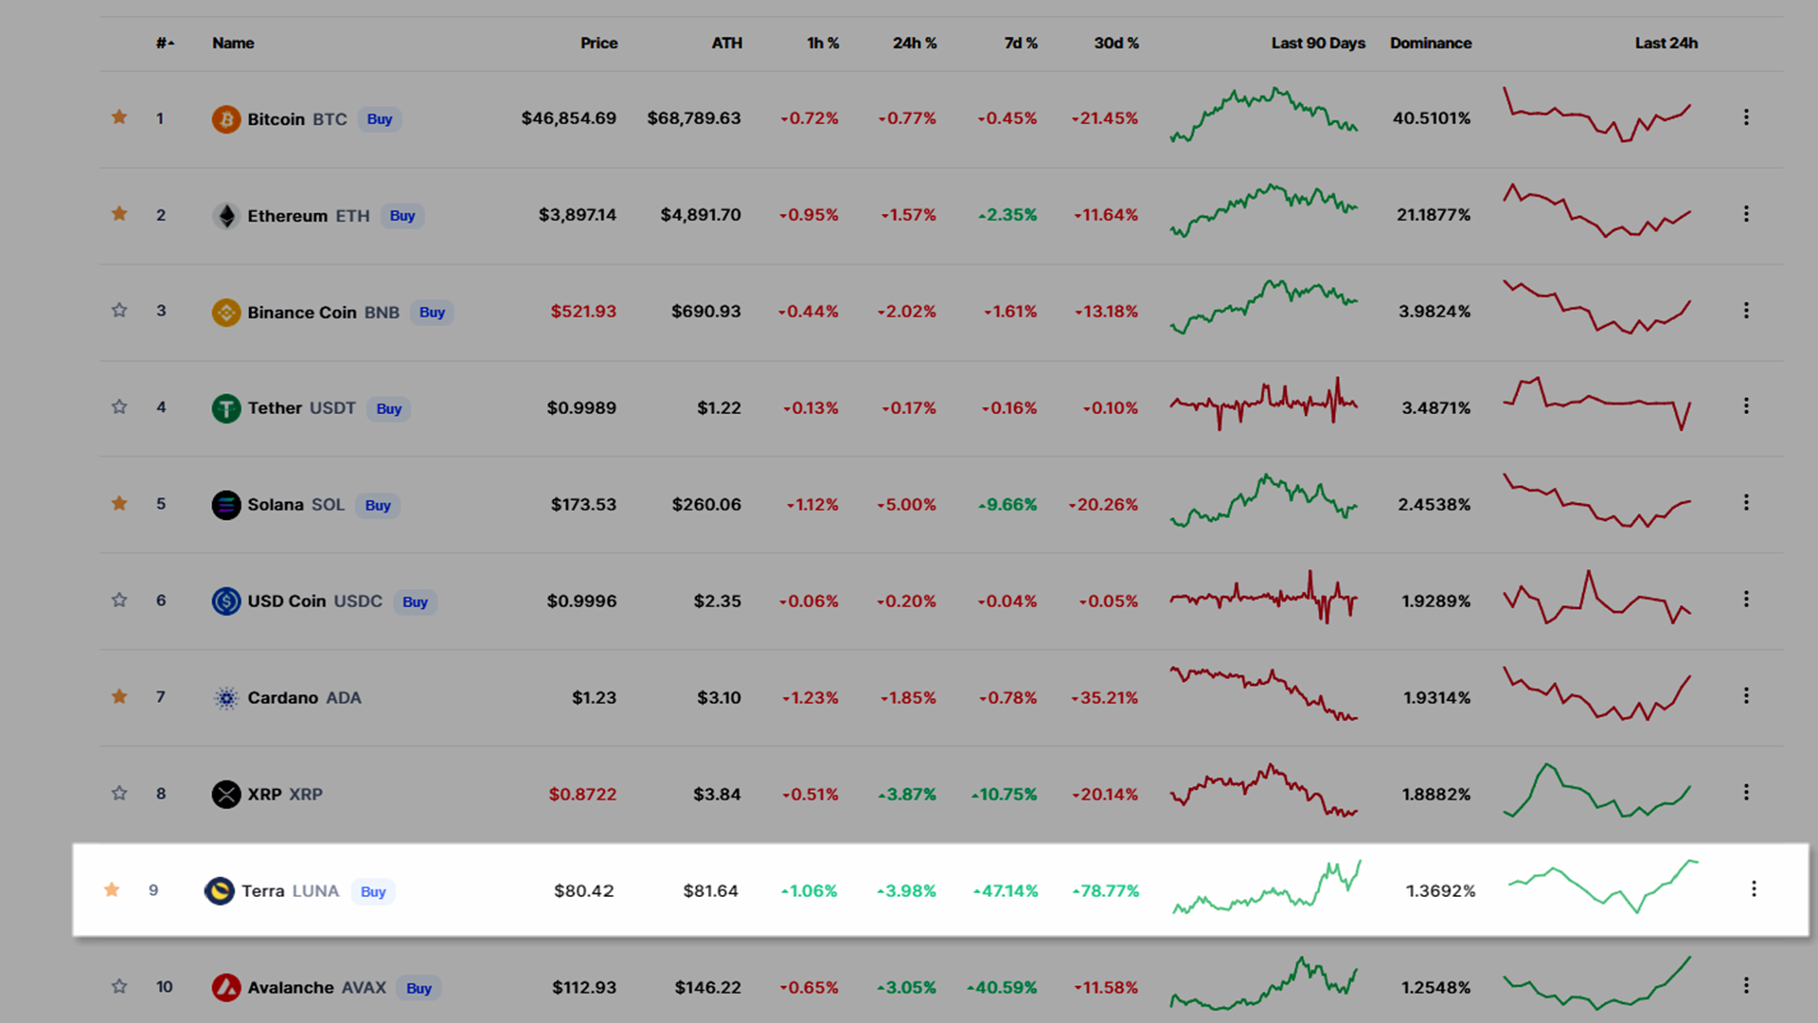Screen dimensions: 1818x1023
Task: Click Buy button next to Terra LUNA
Action: [x=373, y=892]
